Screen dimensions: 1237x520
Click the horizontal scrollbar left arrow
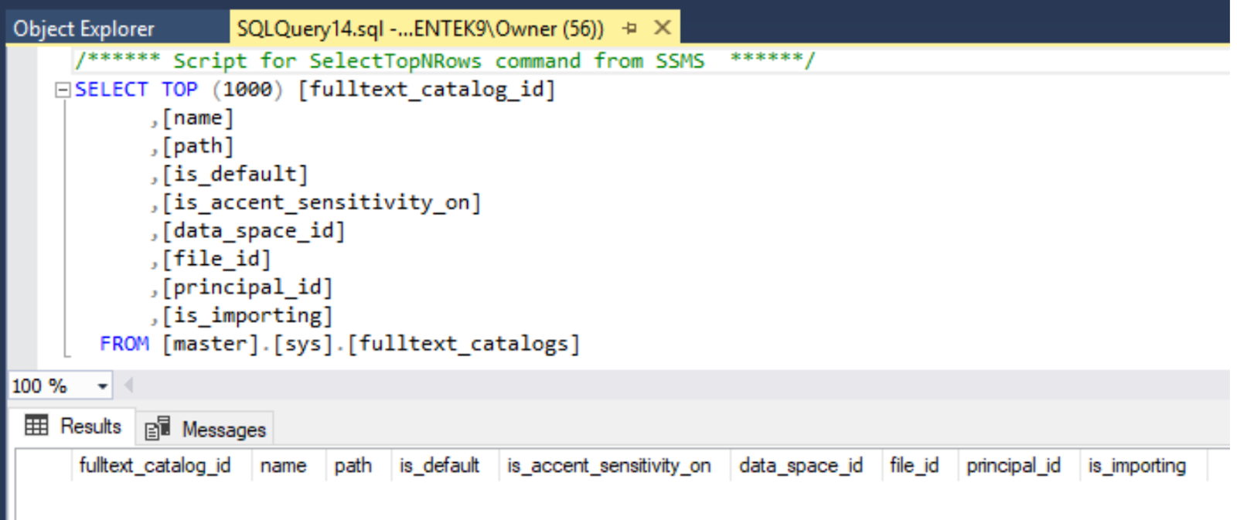tap(128, 385)
